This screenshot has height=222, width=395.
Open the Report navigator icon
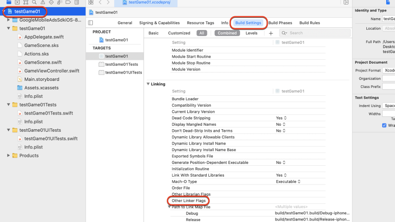pyautogui.click(x=77, y=2)
